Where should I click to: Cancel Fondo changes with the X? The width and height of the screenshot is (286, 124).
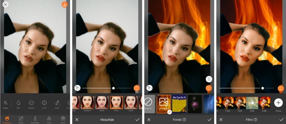[149, 120]
